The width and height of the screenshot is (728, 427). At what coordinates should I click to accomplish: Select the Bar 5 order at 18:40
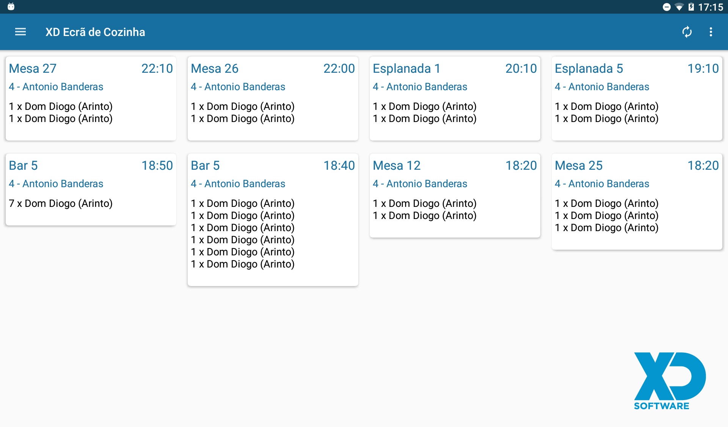click(273, 220)
